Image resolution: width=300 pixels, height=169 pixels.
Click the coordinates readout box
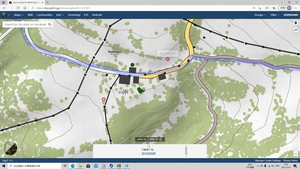[x=150, y=139]
